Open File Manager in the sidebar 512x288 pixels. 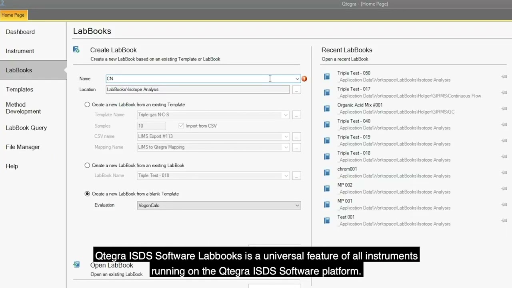tap(23, 147)
